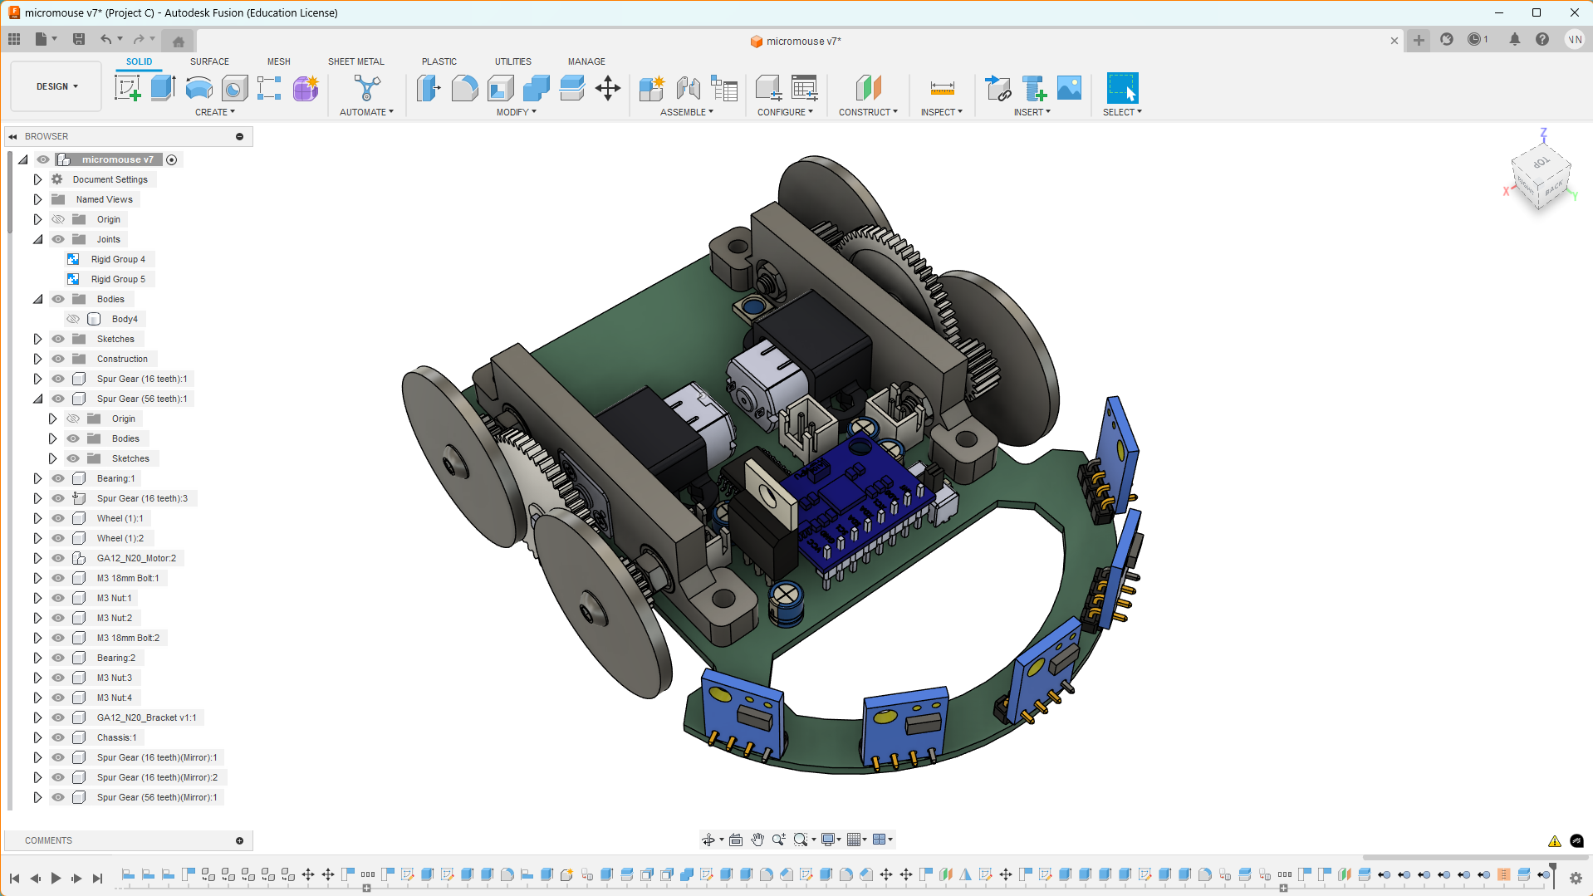Open the DESIGN workspace dropdown
Screen dimensions: 1593x896
[x=56, y=86]
